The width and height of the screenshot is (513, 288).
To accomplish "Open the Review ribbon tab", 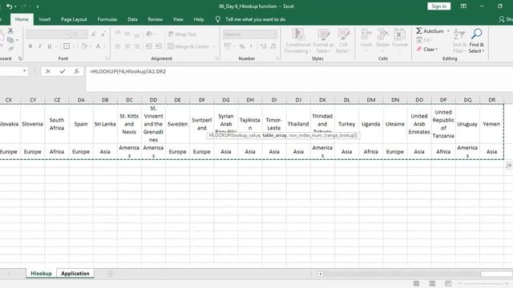I will pos(155,19).
